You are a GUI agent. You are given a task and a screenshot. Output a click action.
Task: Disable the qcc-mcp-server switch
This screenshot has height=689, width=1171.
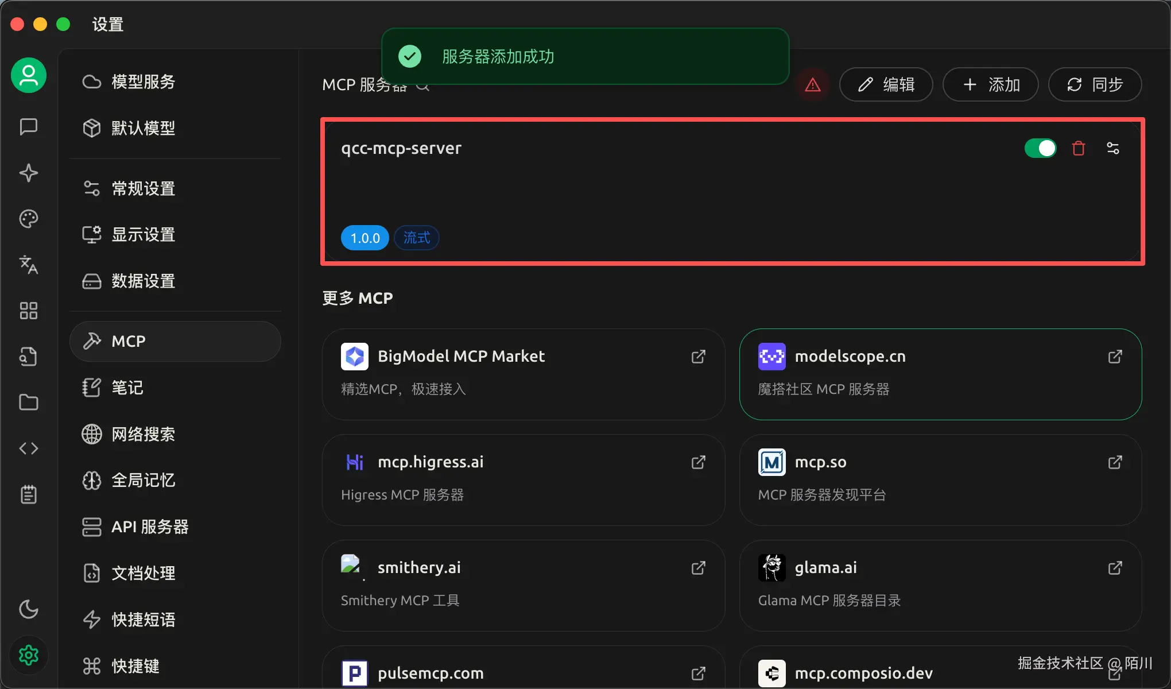click(x=1040, y=148)
